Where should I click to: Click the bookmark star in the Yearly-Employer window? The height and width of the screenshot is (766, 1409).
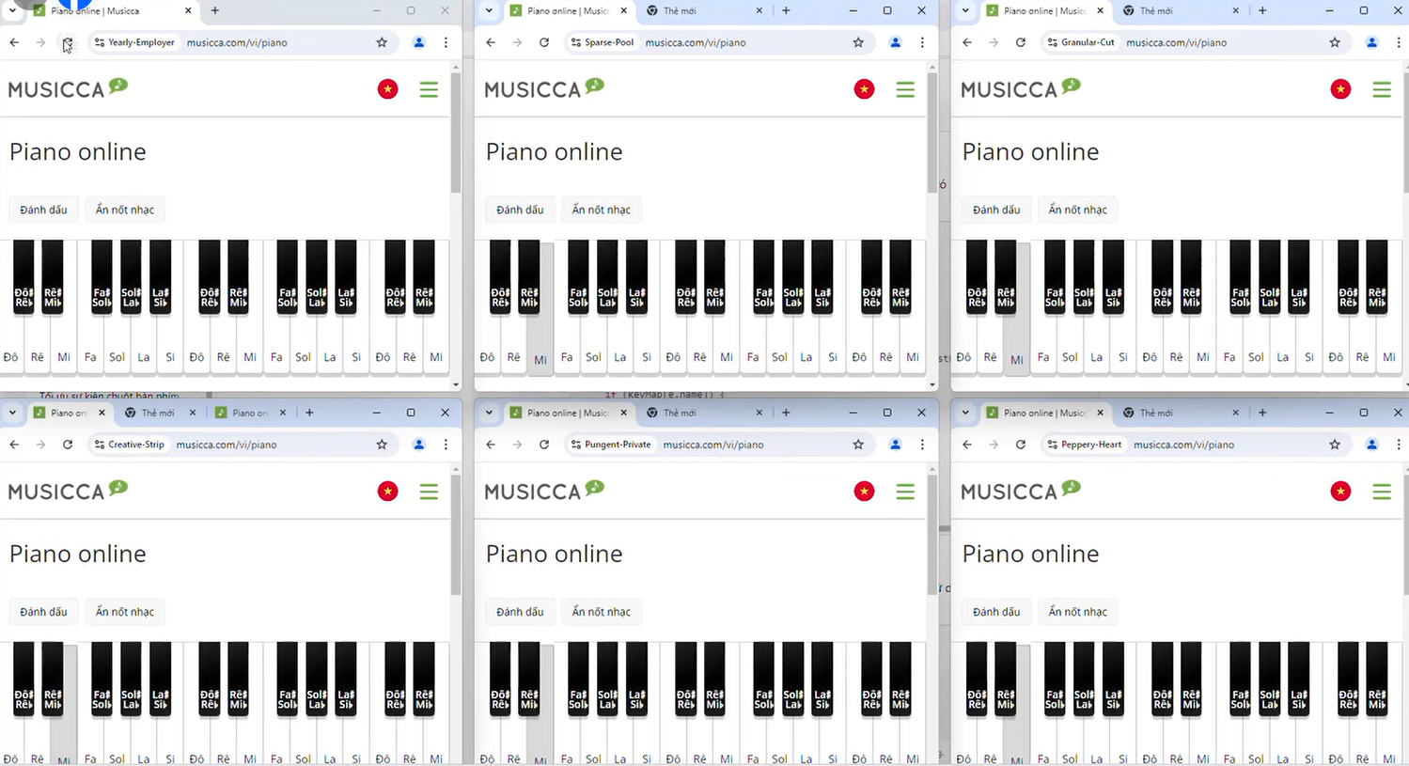coord(382,42)
